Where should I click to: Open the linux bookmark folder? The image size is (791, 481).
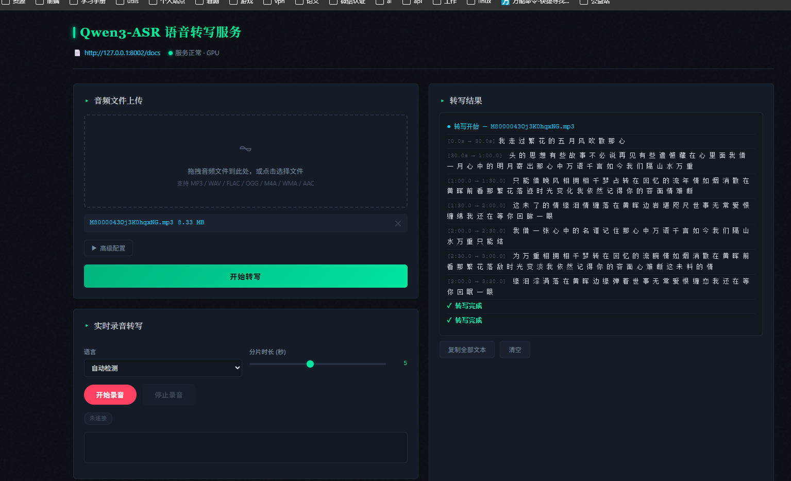coord(479,2)
